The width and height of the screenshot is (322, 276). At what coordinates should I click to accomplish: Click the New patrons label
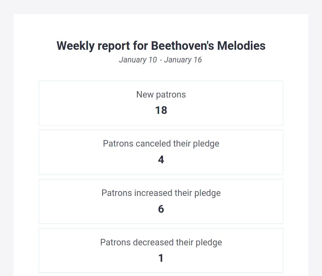click(161, 95)
